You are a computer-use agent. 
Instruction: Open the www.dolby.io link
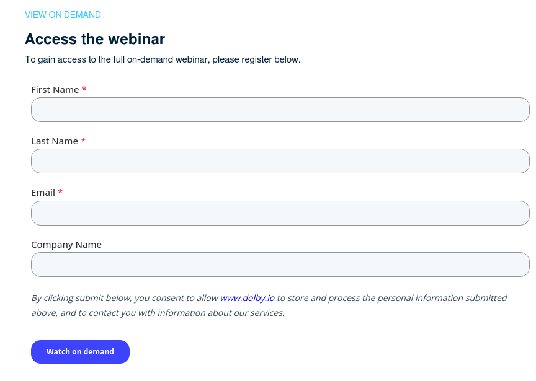click(248, 298)
